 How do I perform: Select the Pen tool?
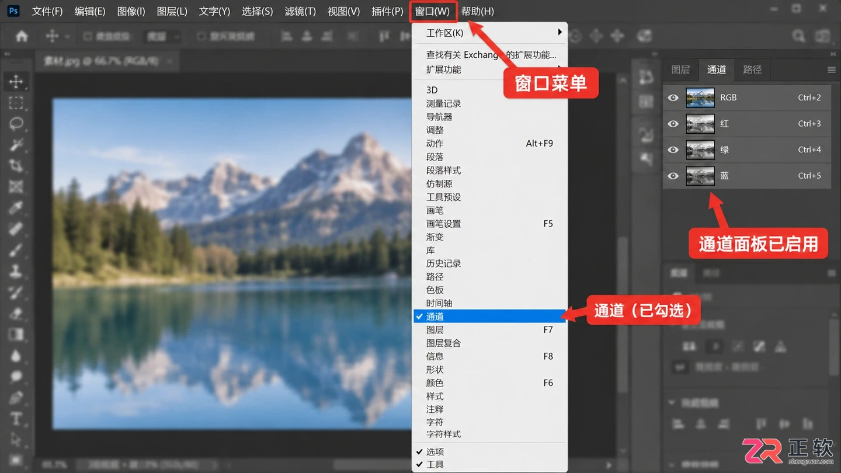click(x=16, y=398)
